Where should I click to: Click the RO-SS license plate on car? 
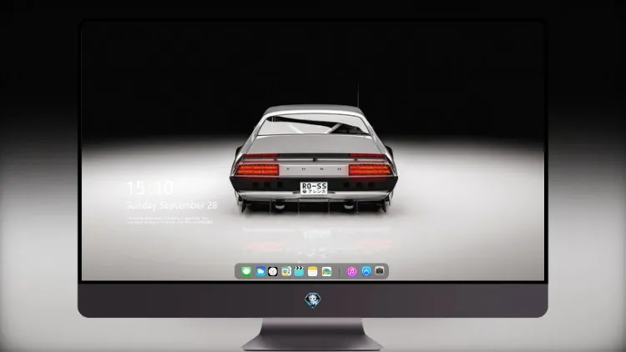point(314,188)
